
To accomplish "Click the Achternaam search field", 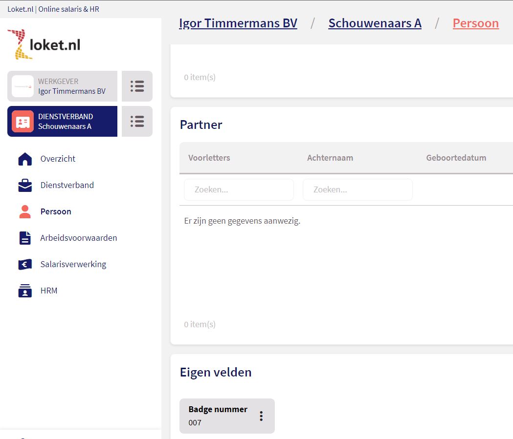I will click(x=357, y=190).
